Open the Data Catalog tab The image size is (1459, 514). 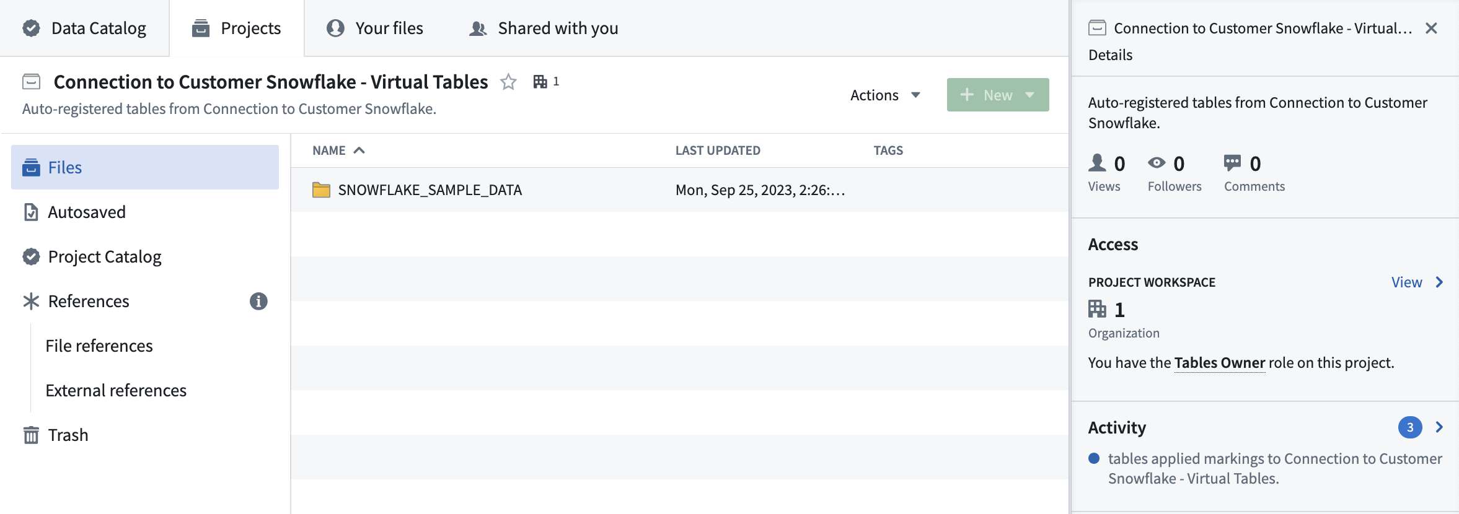[84, 28]
